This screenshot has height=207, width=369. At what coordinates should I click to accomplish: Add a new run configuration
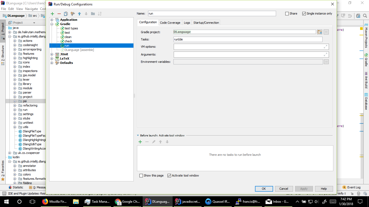tap(52, 14)
